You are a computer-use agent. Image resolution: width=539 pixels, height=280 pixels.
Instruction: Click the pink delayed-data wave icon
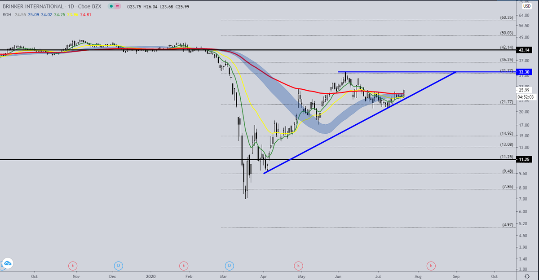(x=118, y=7)
